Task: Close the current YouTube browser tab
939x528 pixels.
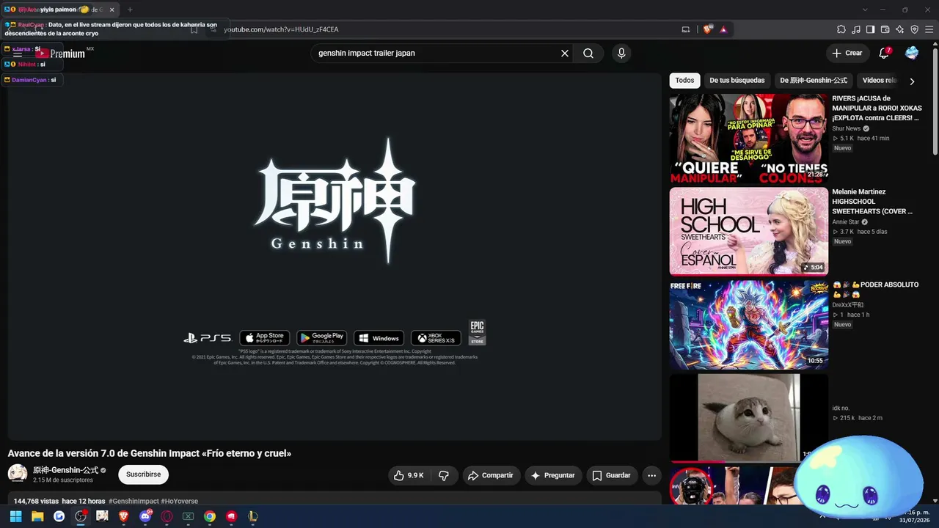Action: pos(112,10)
